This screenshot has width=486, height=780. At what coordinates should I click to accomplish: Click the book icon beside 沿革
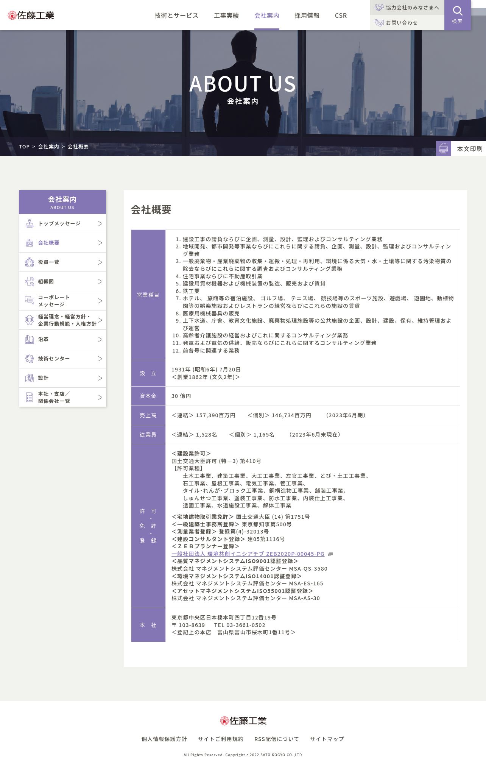tap(30, 339)
